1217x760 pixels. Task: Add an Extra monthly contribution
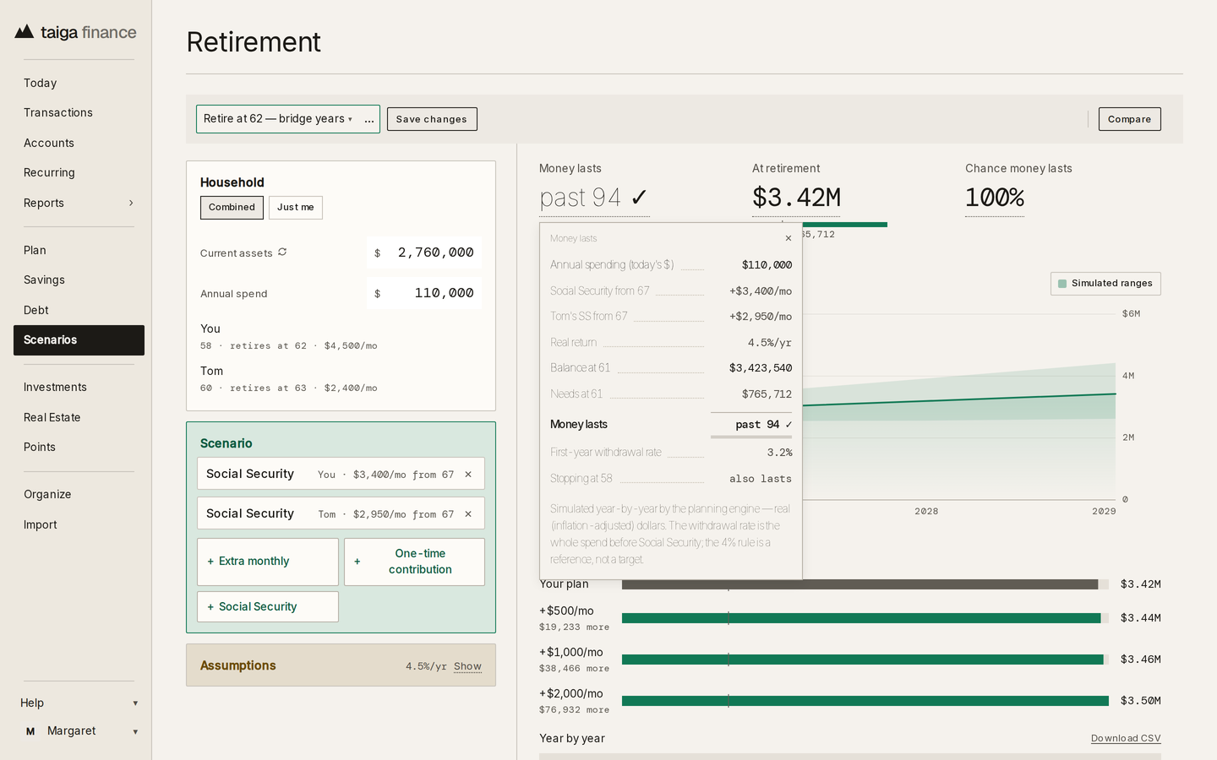coord(268,562)
